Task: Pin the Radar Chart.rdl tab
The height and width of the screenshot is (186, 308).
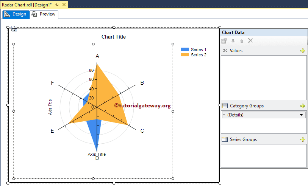Action: 57,5
